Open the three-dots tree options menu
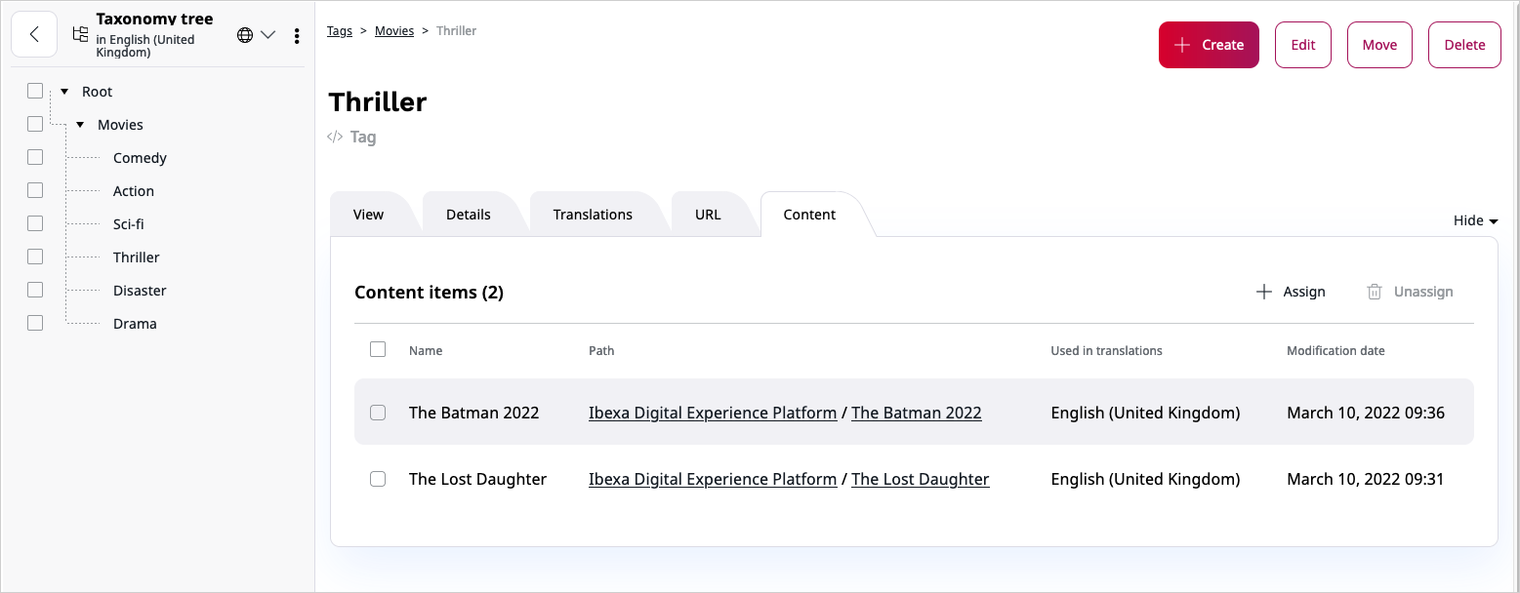The height and width of the screenshot is (593, 1520). click(x=297, y=36)
